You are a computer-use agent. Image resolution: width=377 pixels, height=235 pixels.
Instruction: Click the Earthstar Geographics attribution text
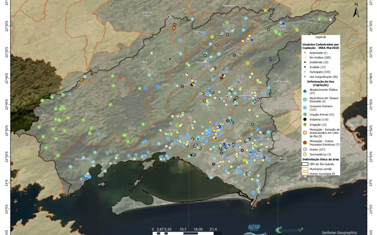point(339,232)
